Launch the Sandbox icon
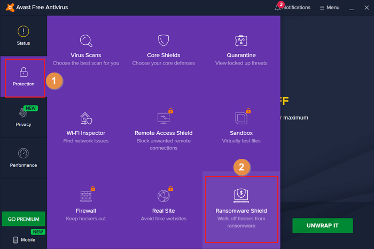 coord(241,118)
